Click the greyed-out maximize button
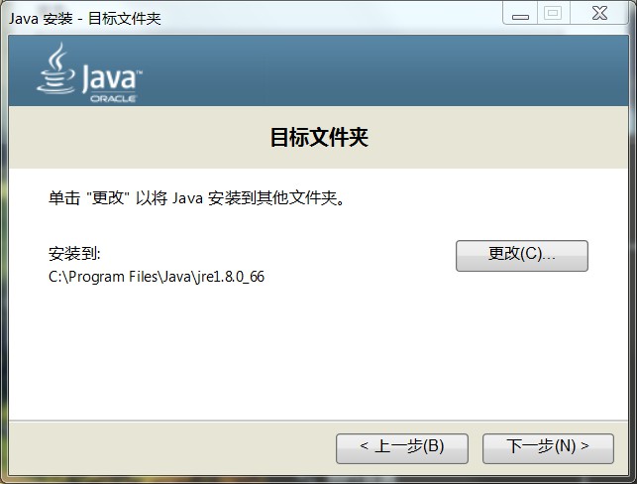637x484 pixels. pyautogui.click(x=553, y=13)
